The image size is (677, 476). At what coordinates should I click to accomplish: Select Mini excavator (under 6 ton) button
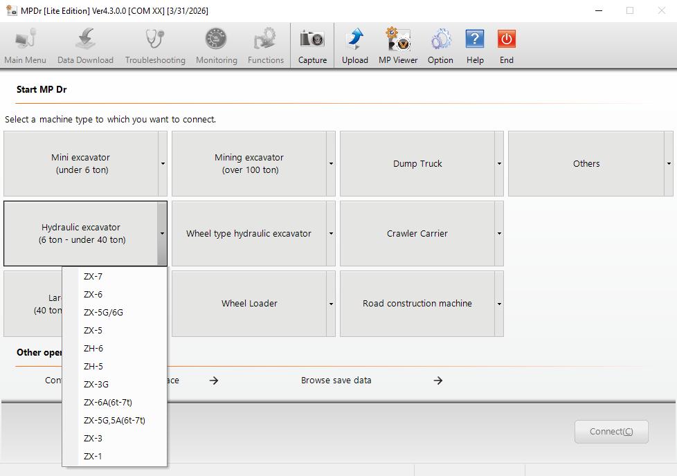[81, 163]
